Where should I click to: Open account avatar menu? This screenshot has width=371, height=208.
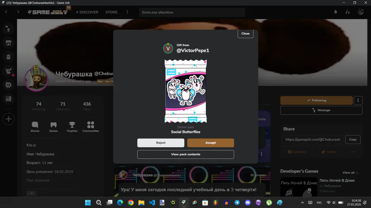[360, 12]
